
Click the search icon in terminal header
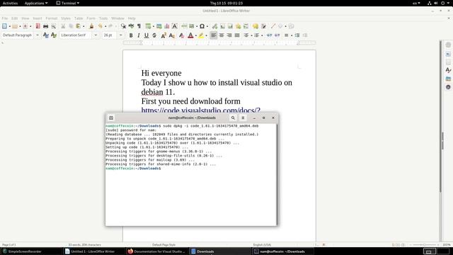233,118
